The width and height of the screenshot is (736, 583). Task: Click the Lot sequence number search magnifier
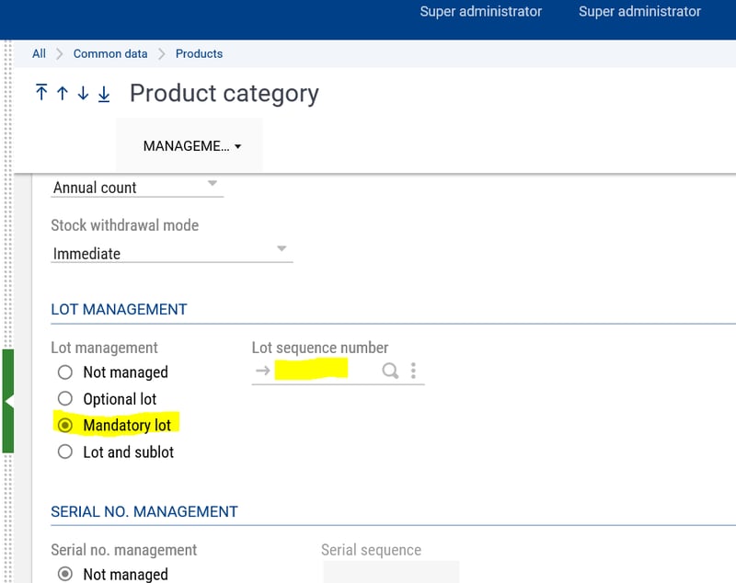(x=390, y=371)
